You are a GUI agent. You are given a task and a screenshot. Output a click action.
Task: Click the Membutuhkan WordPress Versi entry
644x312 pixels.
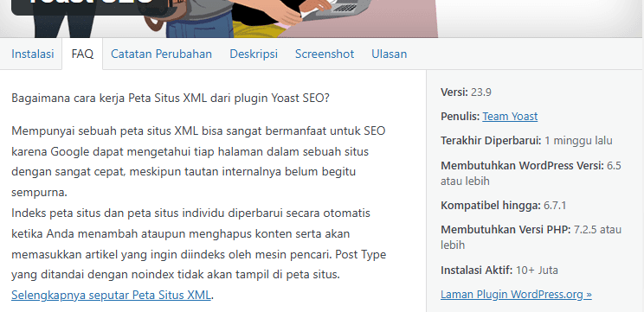point(531,174)
